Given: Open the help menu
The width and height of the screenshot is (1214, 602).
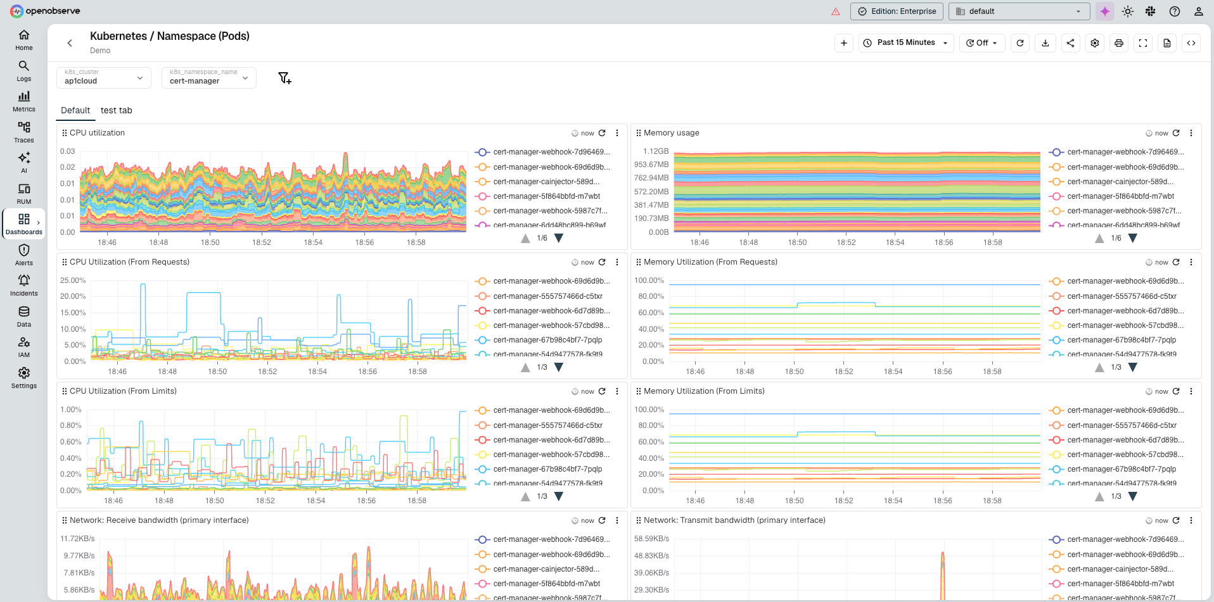Looking at the screenshot, I should tap(1175, 11).
